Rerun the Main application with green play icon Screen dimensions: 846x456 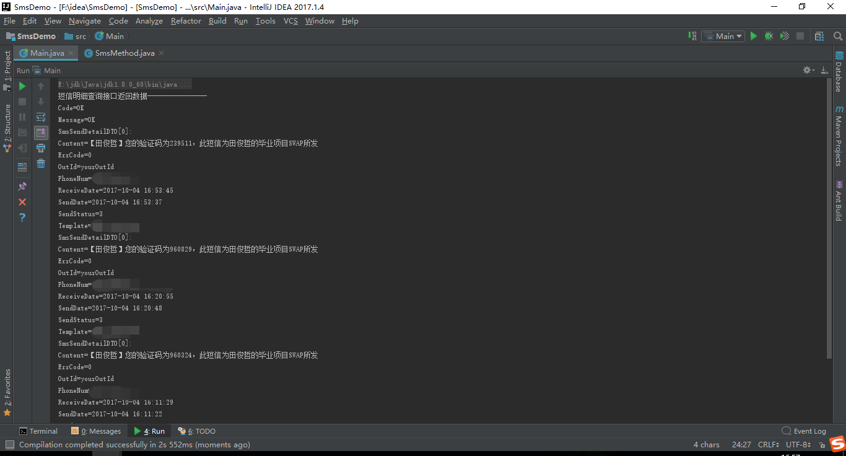click(22, 86)
